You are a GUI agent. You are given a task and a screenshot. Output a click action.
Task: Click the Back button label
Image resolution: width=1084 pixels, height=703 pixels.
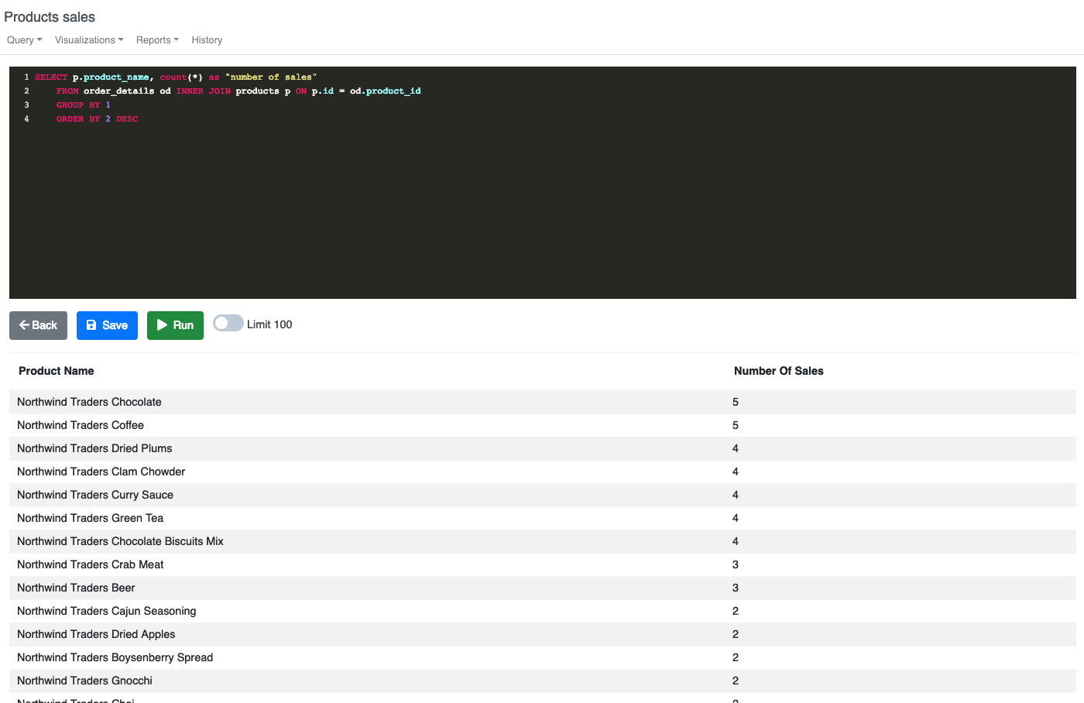[44, 325]
